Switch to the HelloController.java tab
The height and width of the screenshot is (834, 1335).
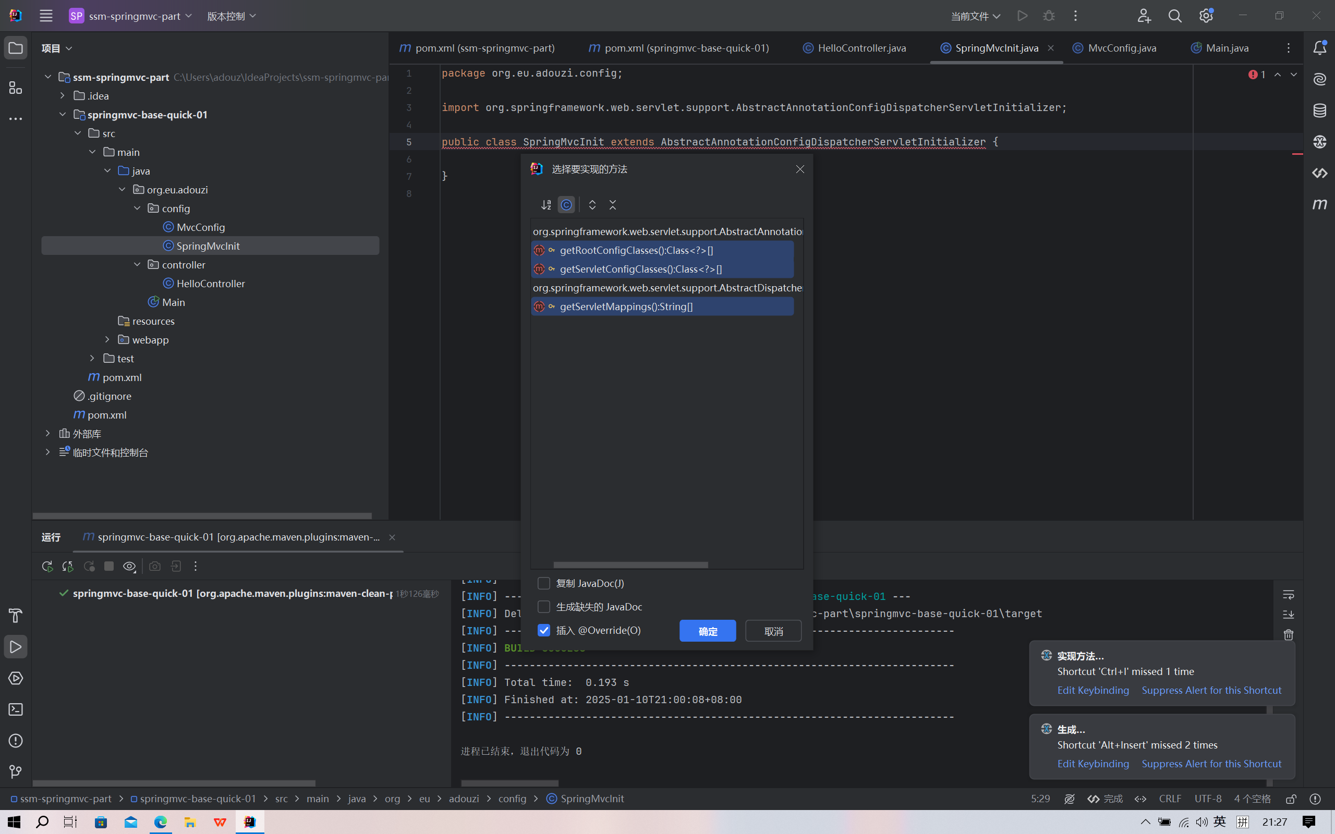click(861, 48)
